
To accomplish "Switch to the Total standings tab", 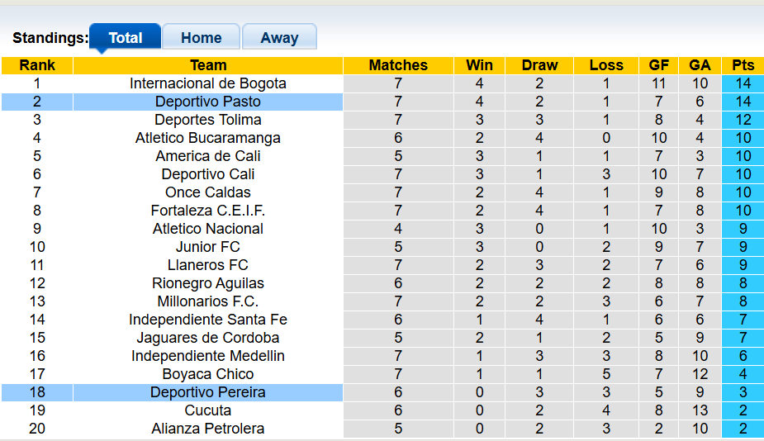I will tap(126, 38).
